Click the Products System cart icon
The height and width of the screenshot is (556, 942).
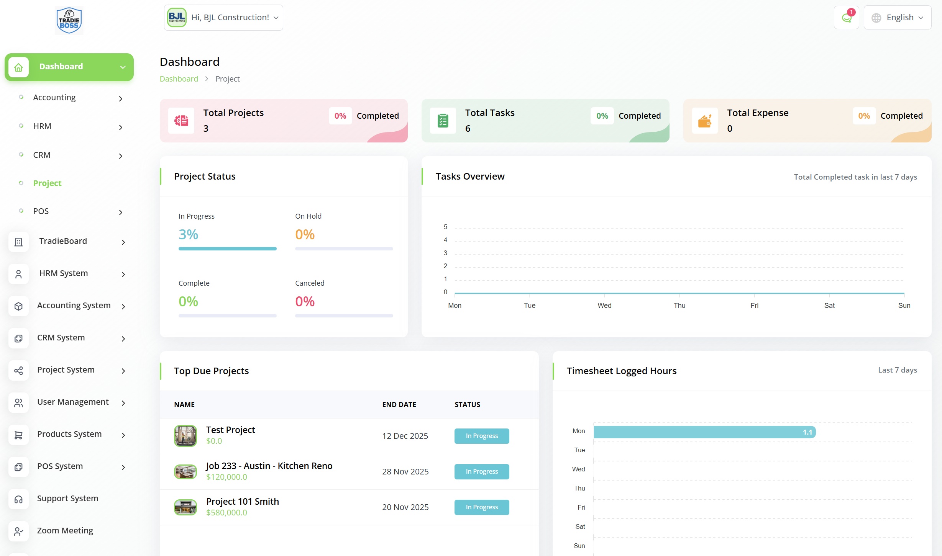[18, 435]
